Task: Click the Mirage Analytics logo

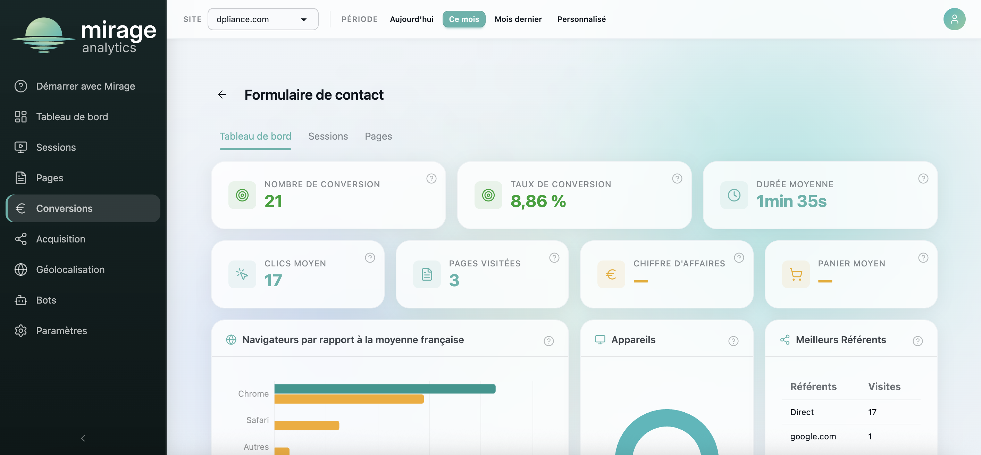Action: pyautogui.click(x=83, y=35)
